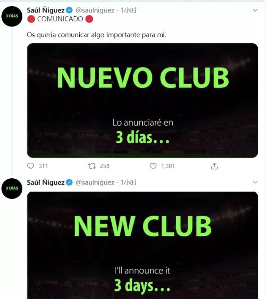
Task: Open the second tweet's 1小时 timestamp
Action: (x=128, y=182)
